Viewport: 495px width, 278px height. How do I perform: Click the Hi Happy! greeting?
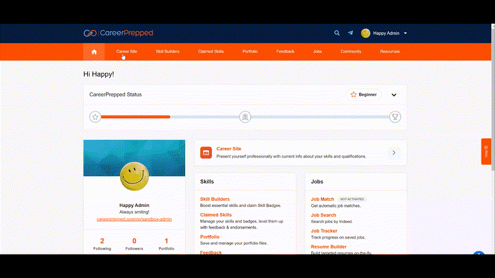pos(99,74)
